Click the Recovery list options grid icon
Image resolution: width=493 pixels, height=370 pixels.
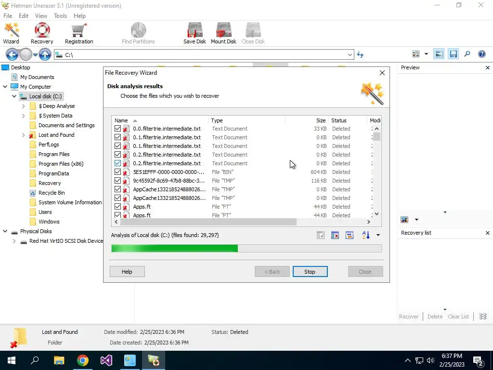pos(483,317)
